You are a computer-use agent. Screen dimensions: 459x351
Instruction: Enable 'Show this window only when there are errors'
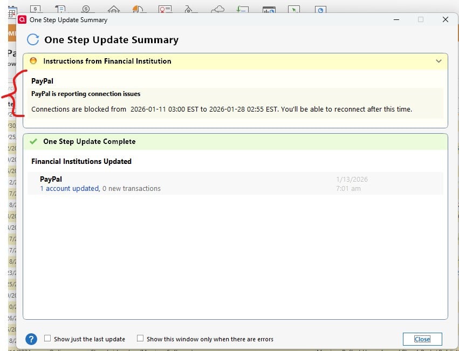[x=140, y=339]
